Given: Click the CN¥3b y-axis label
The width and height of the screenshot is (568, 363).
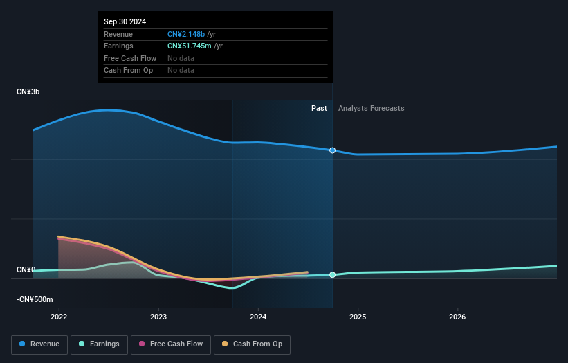Looking at the screenshot, I should 28,91.
